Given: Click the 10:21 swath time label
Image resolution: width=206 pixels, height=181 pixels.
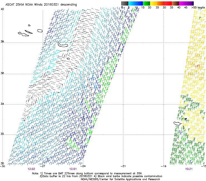Looking at the screenshot, I should point(189,169).
